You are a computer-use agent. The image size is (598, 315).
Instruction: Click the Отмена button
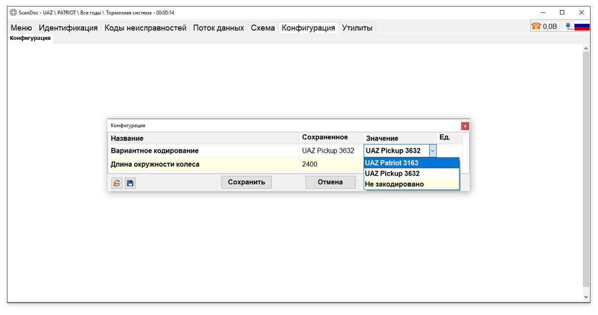pyautogui.click(x=330, y=182)
